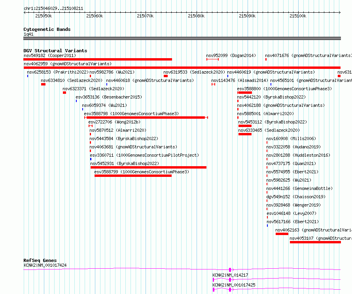
Task: Click nsv6319533 (Sedlazeck2020) label
Action: (x=194, y=72)
